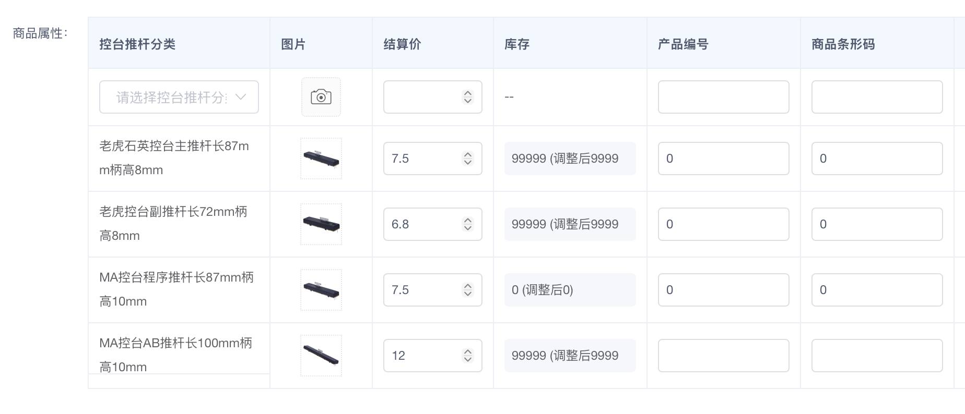Increase the empty top row settlement price

click(x=468, y=93)
